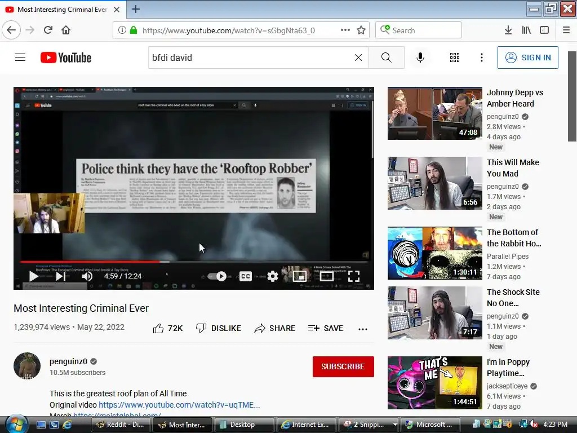The width and height of the screenshot is (577, 433).
Task: Open the Windows Start menu
Action: (x=16, y=424)
